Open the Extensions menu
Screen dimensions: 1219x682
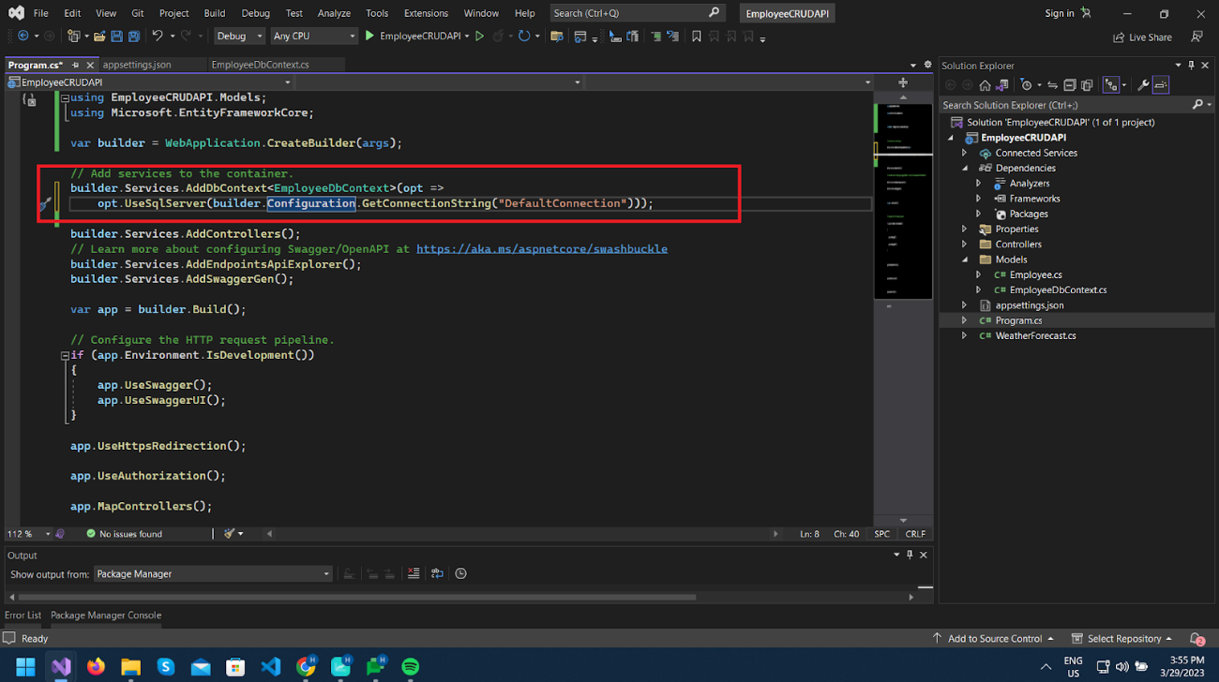point(426,13)
